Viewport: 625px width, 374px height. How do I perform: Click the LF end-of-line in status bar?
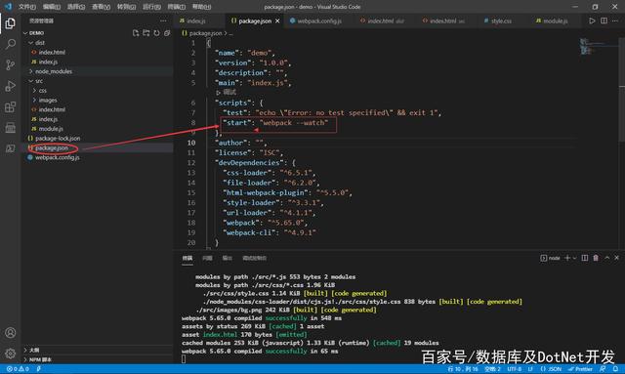(x=530, y=369)
